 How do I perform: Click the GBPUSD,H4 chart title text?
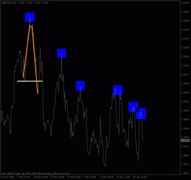[9, 3]
